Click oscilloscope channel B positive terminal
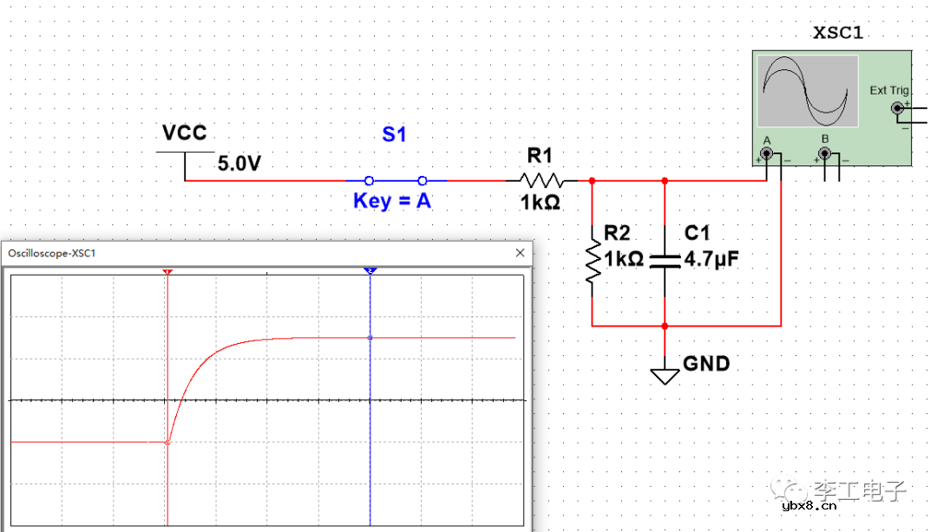Viewport: 937px width, 532px height. coord(824,156)
